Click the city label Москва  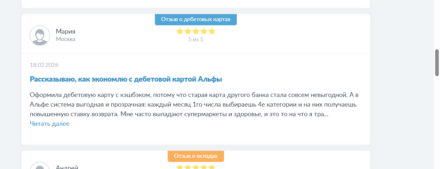(x=66, y=39)
